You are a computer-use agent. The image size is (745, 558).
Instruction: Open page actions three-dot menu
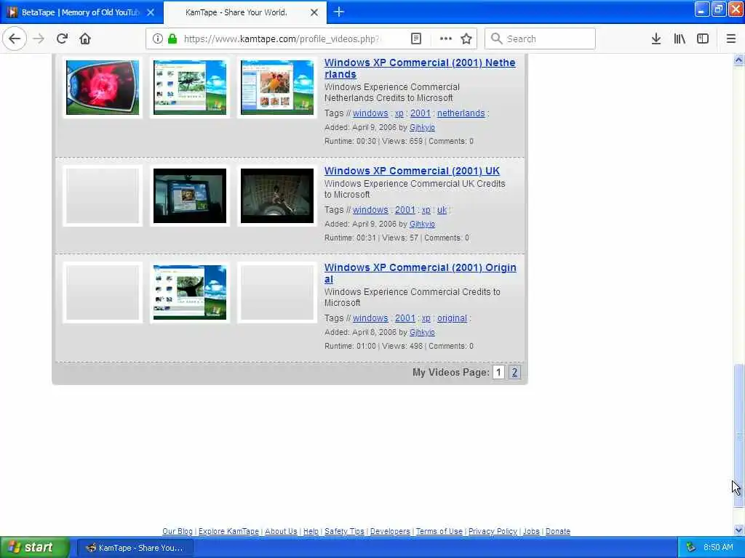pos(446,39)
